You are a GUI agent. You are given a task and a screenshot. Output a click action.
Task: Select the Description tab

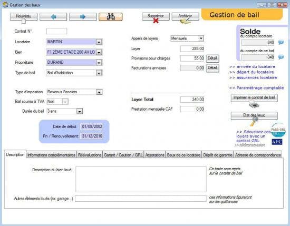pos(15,155)
